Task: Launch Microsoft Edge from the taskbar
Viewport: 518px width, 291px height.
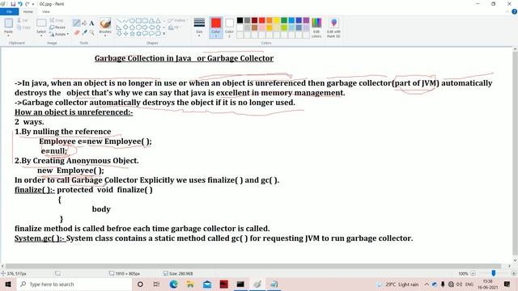Action: [x=173, y=284]
